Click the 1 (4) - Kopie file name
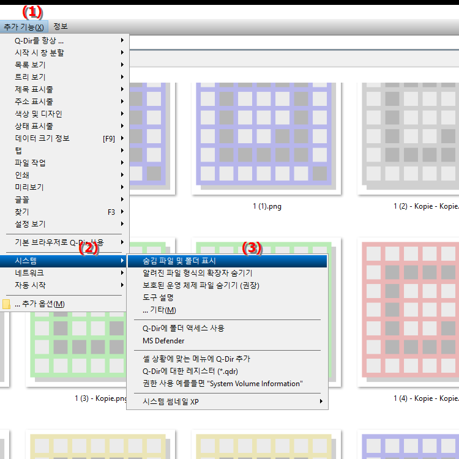 click(x=426, y=398)
